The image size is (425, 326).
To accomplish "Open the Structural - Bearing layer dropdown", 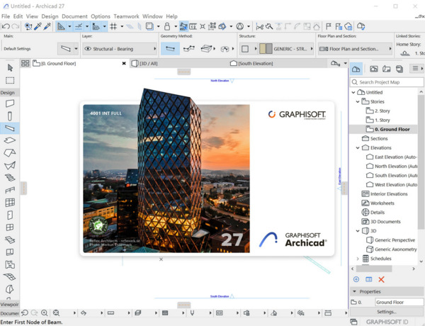I will pos(120,49).
